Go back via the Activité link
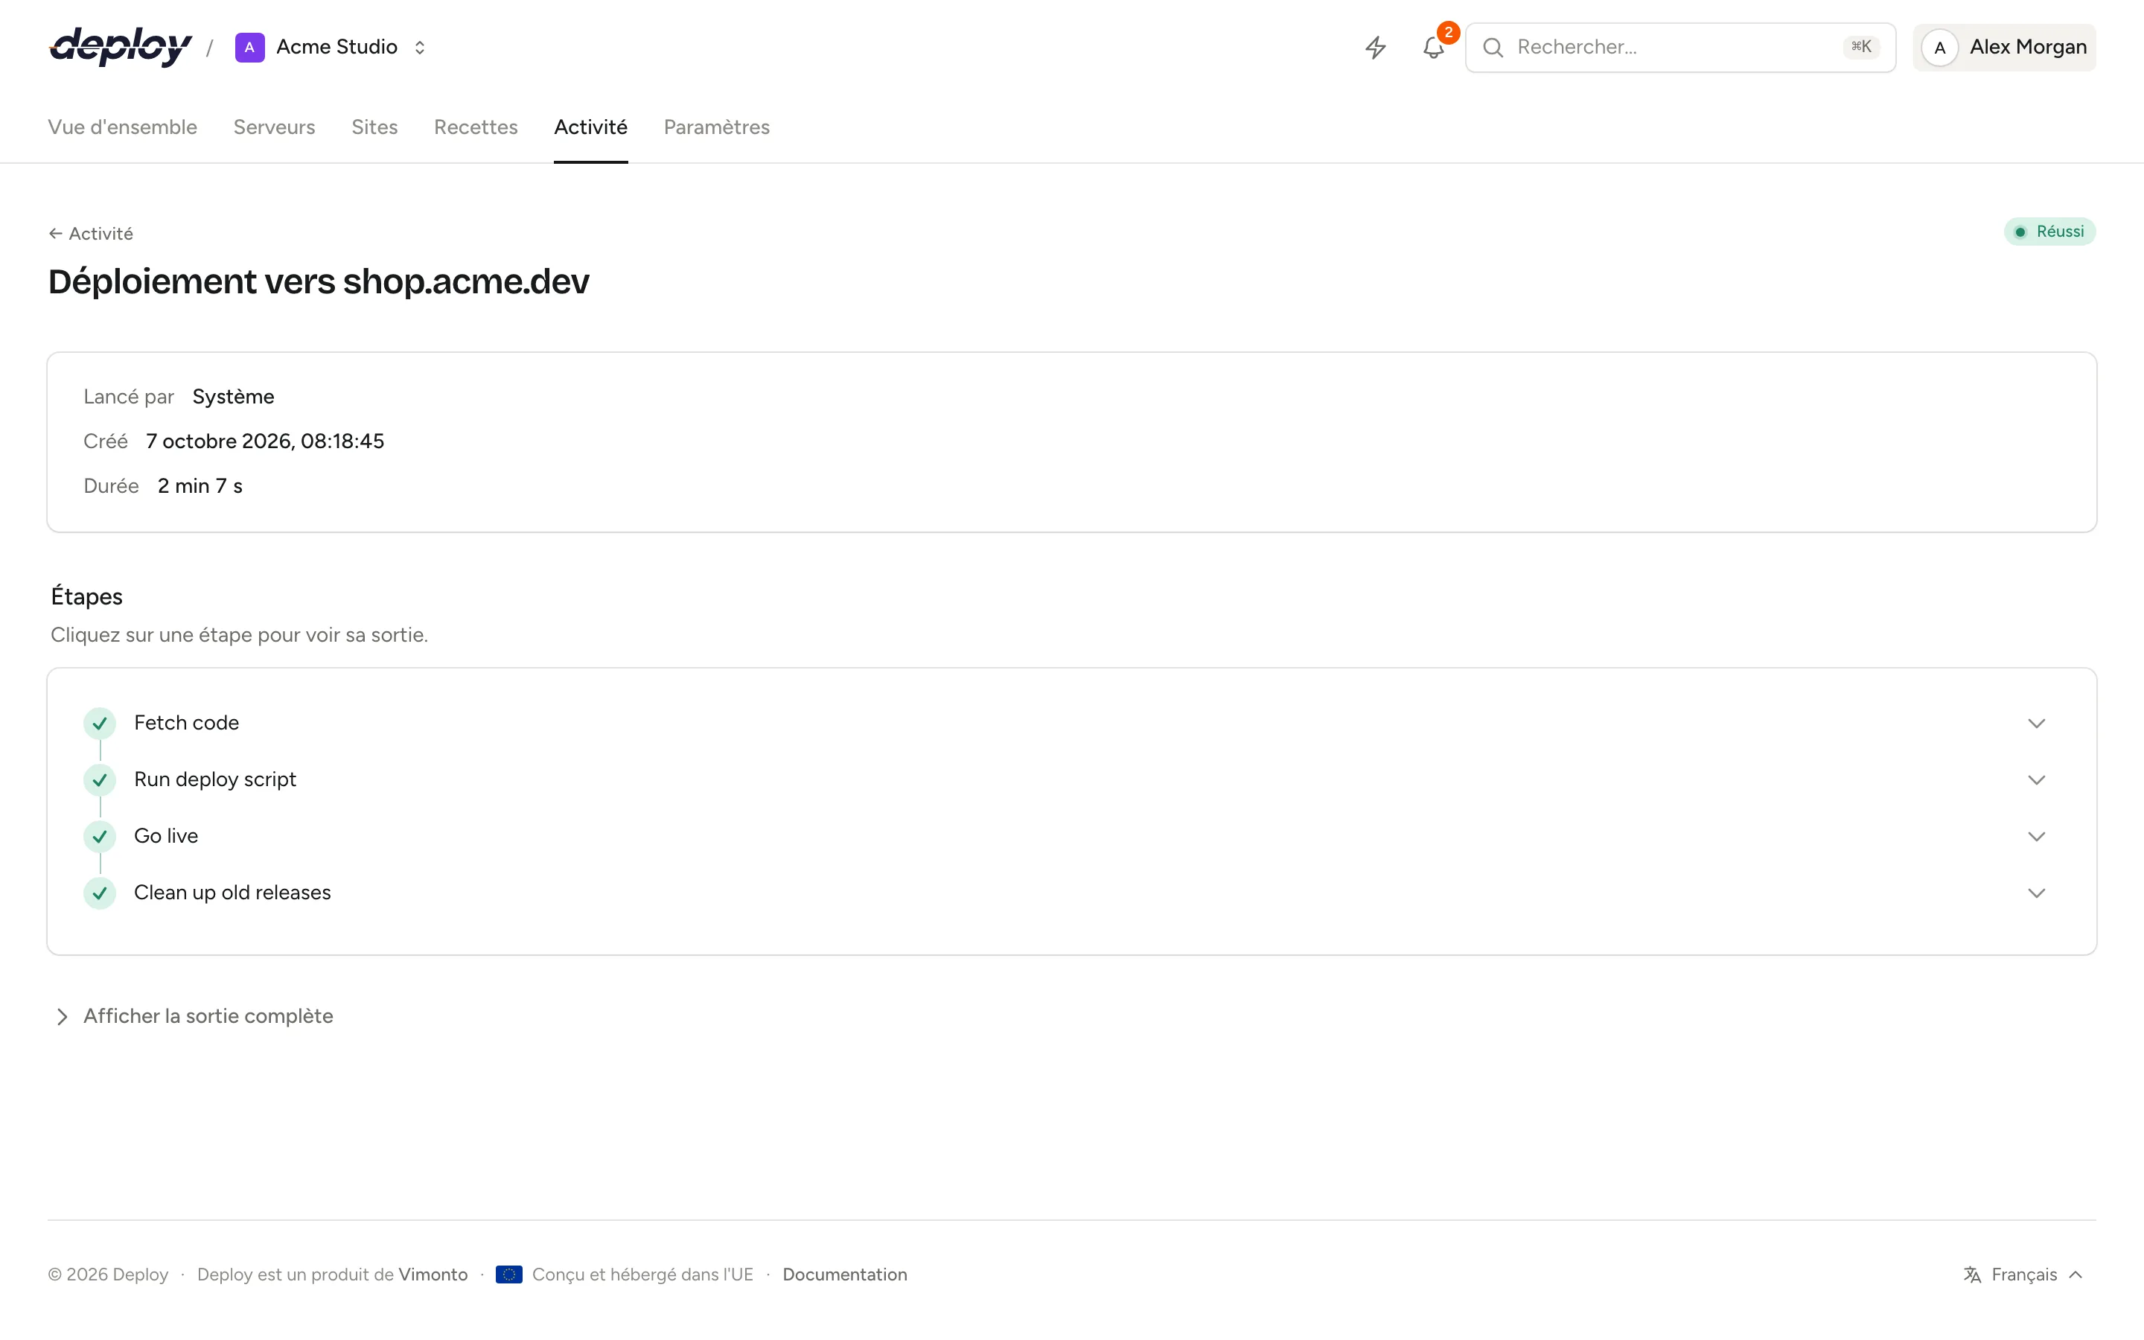Image resolution: width=2144 pixels, height=1340 pixels. point(90,233)
